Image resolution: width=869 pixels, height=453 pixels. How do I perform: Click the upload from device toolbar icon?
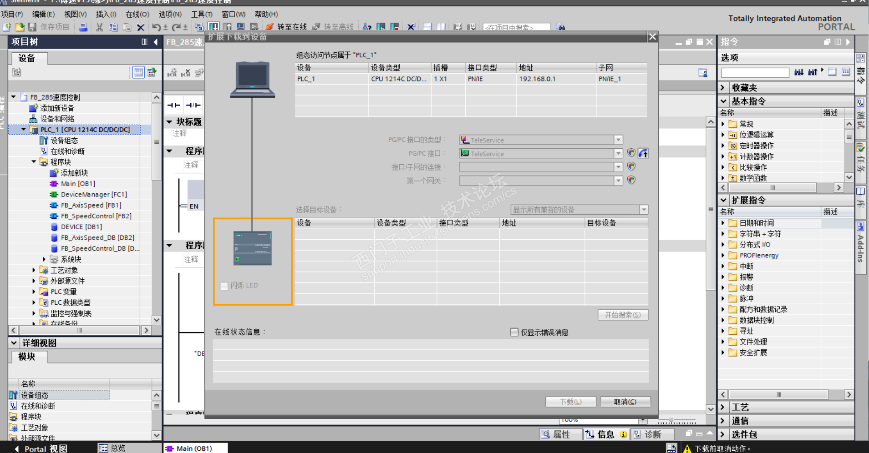(227, 27)
